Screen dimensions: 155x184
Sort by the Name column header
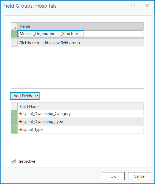point(81,26)
